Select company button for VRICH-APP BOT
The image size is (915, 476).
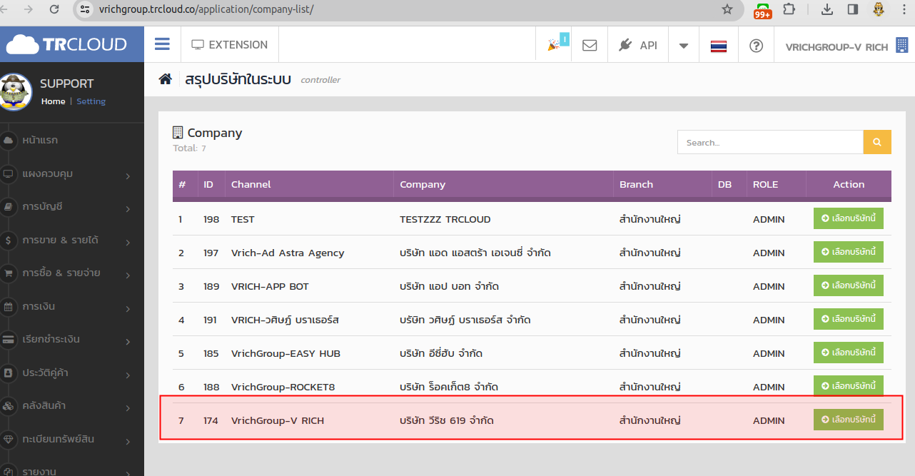click(849, 285)
